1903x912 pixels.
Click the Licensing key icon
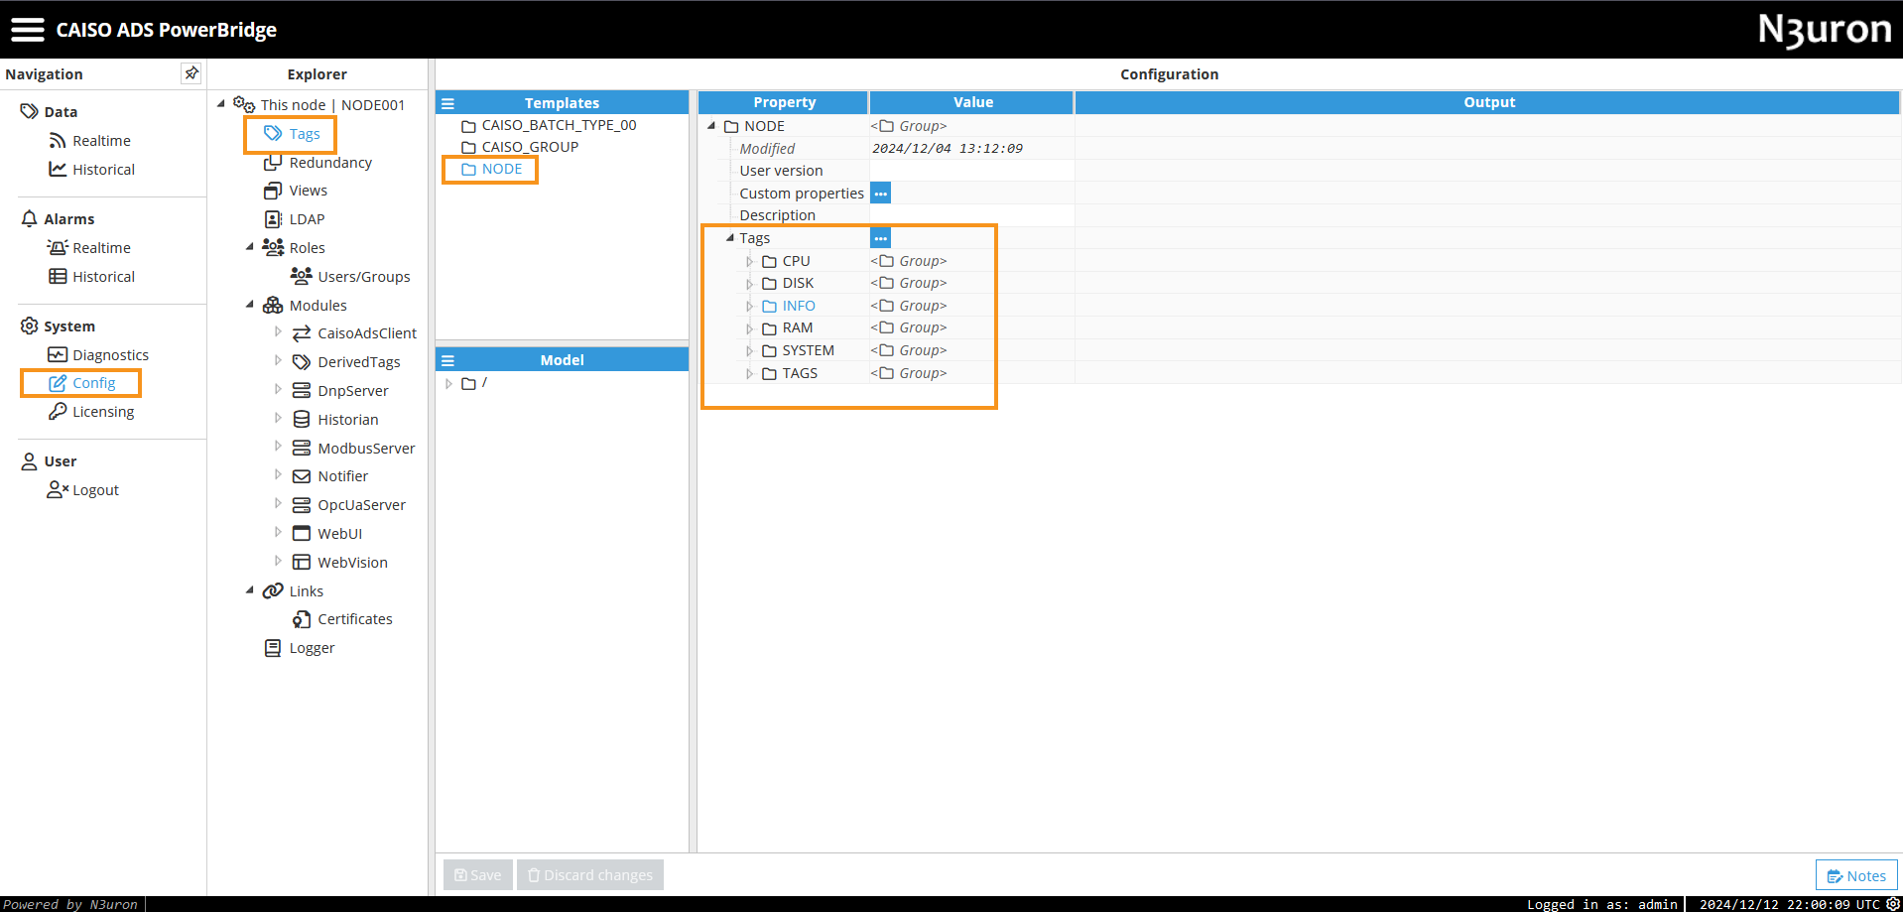point(58,412)
